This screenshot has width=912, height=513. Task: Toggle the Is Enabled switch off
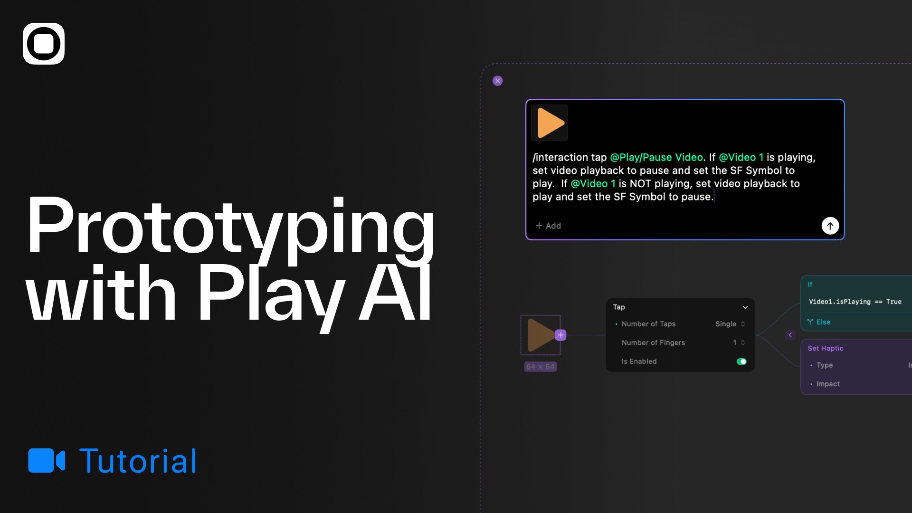pyautogui.click(x=741, y=361)
